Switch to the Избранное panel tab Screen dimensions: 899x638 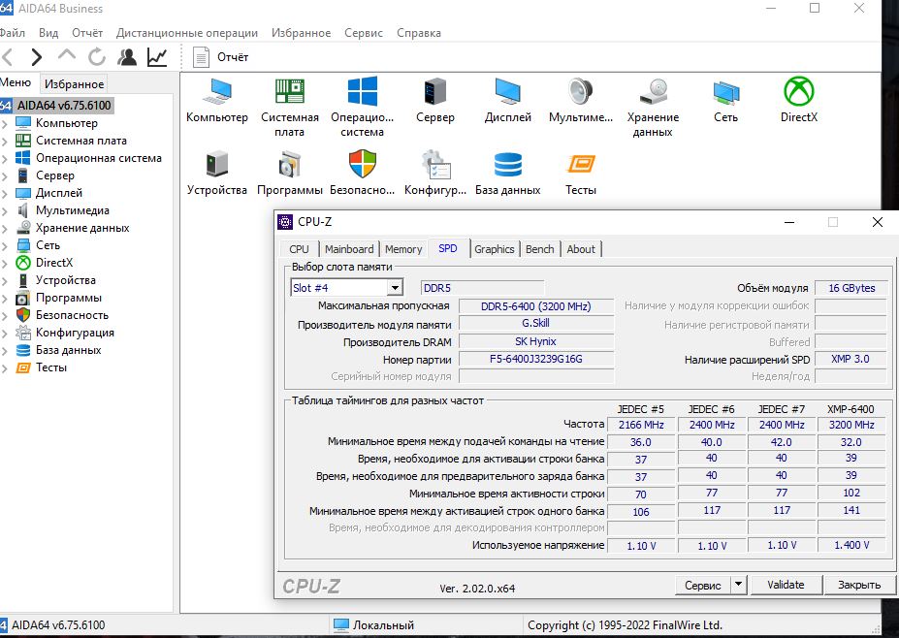75,84
